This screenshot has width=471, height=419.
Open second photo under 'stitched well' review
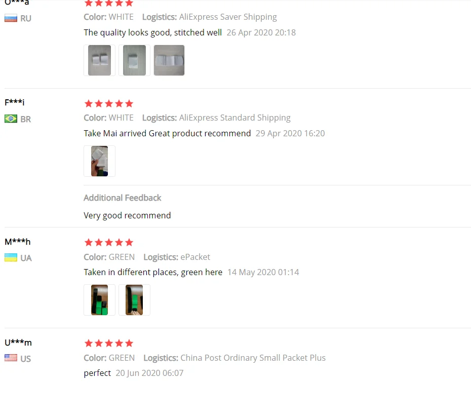tap(134, 60)
